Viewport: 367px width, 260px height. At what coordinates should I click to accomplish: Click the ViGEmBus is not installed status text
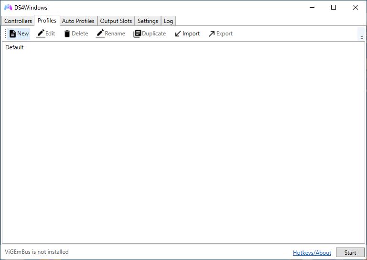pyautogui.click(x=37, y=252)
